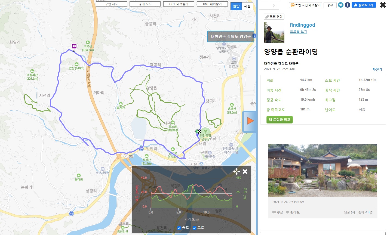
Task: Click the 석벽산 mountain peak icon
Action: tap(88, 43)
